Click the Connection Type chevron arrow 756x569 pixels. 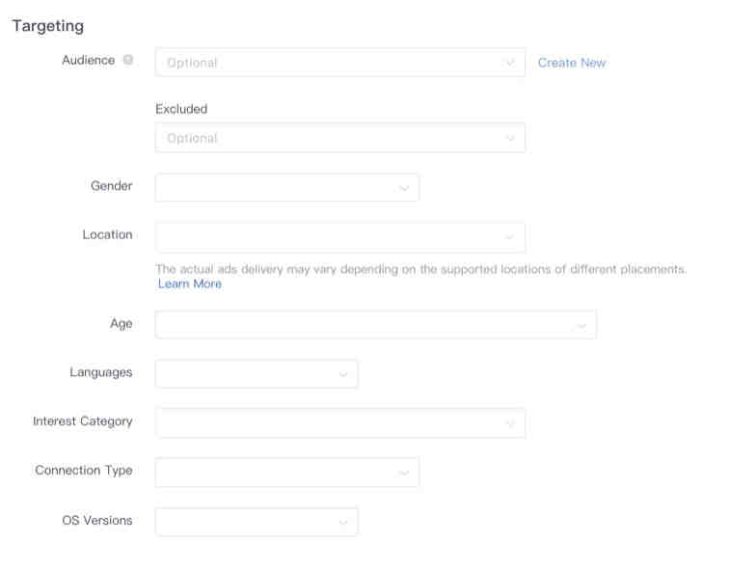(x=404, y=473)
